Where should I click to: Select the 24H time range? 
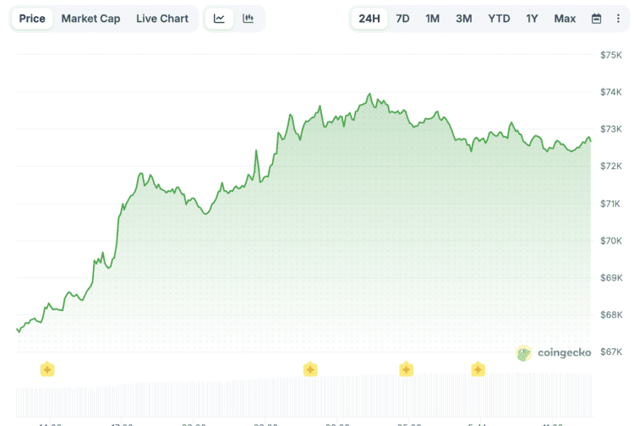[x=369, y=19]
